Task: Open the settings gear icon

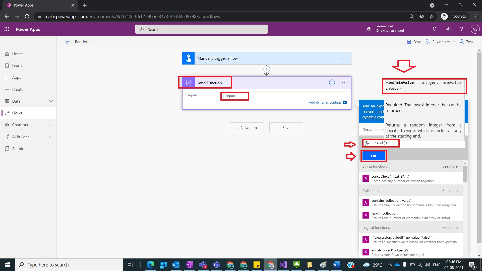Action: pyautogui.click(x=448, y=29)
